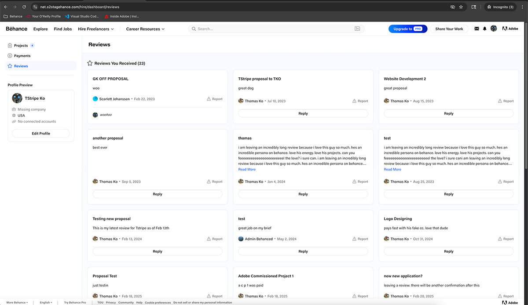Click the image search icon in search bar

358,29
